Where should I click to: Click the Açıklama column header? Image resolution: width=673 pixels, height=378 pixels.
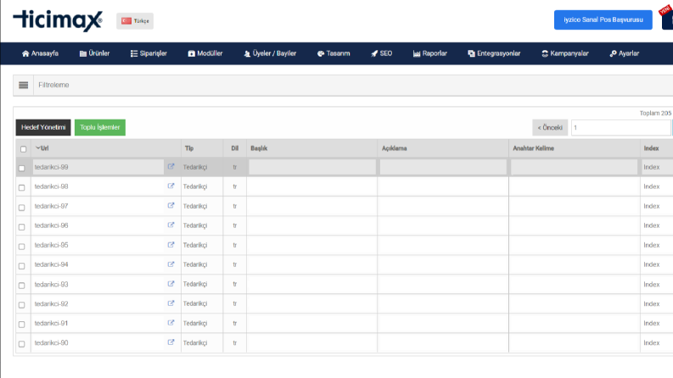394,148
